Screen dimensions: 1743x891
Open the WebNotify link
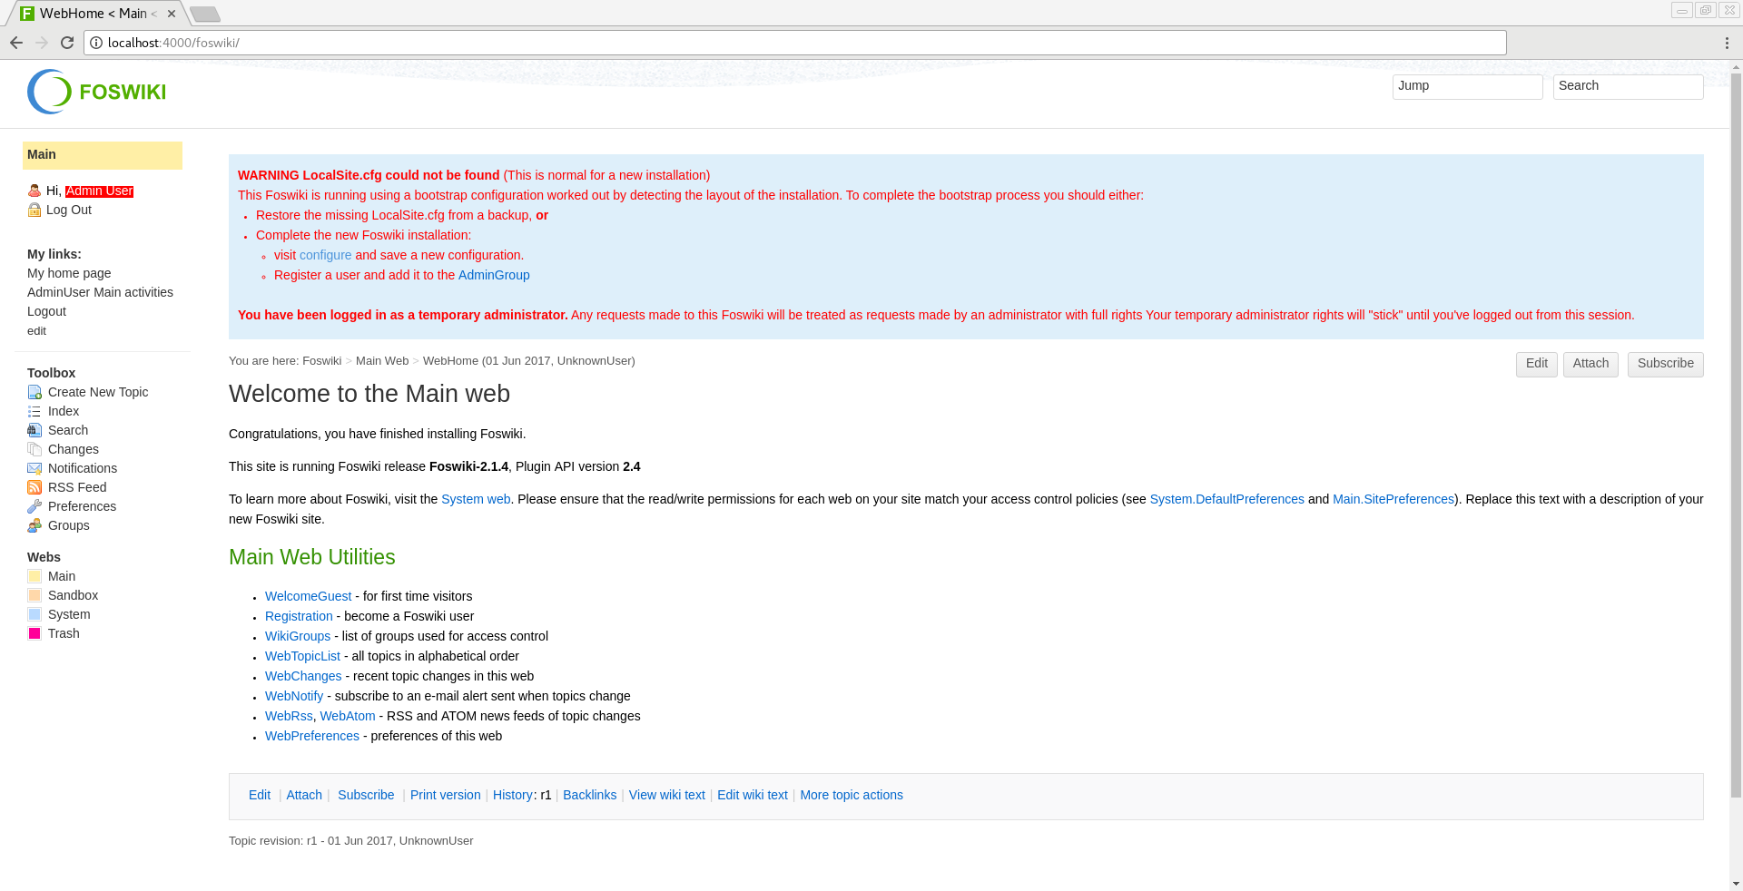(x=294, y=696)
